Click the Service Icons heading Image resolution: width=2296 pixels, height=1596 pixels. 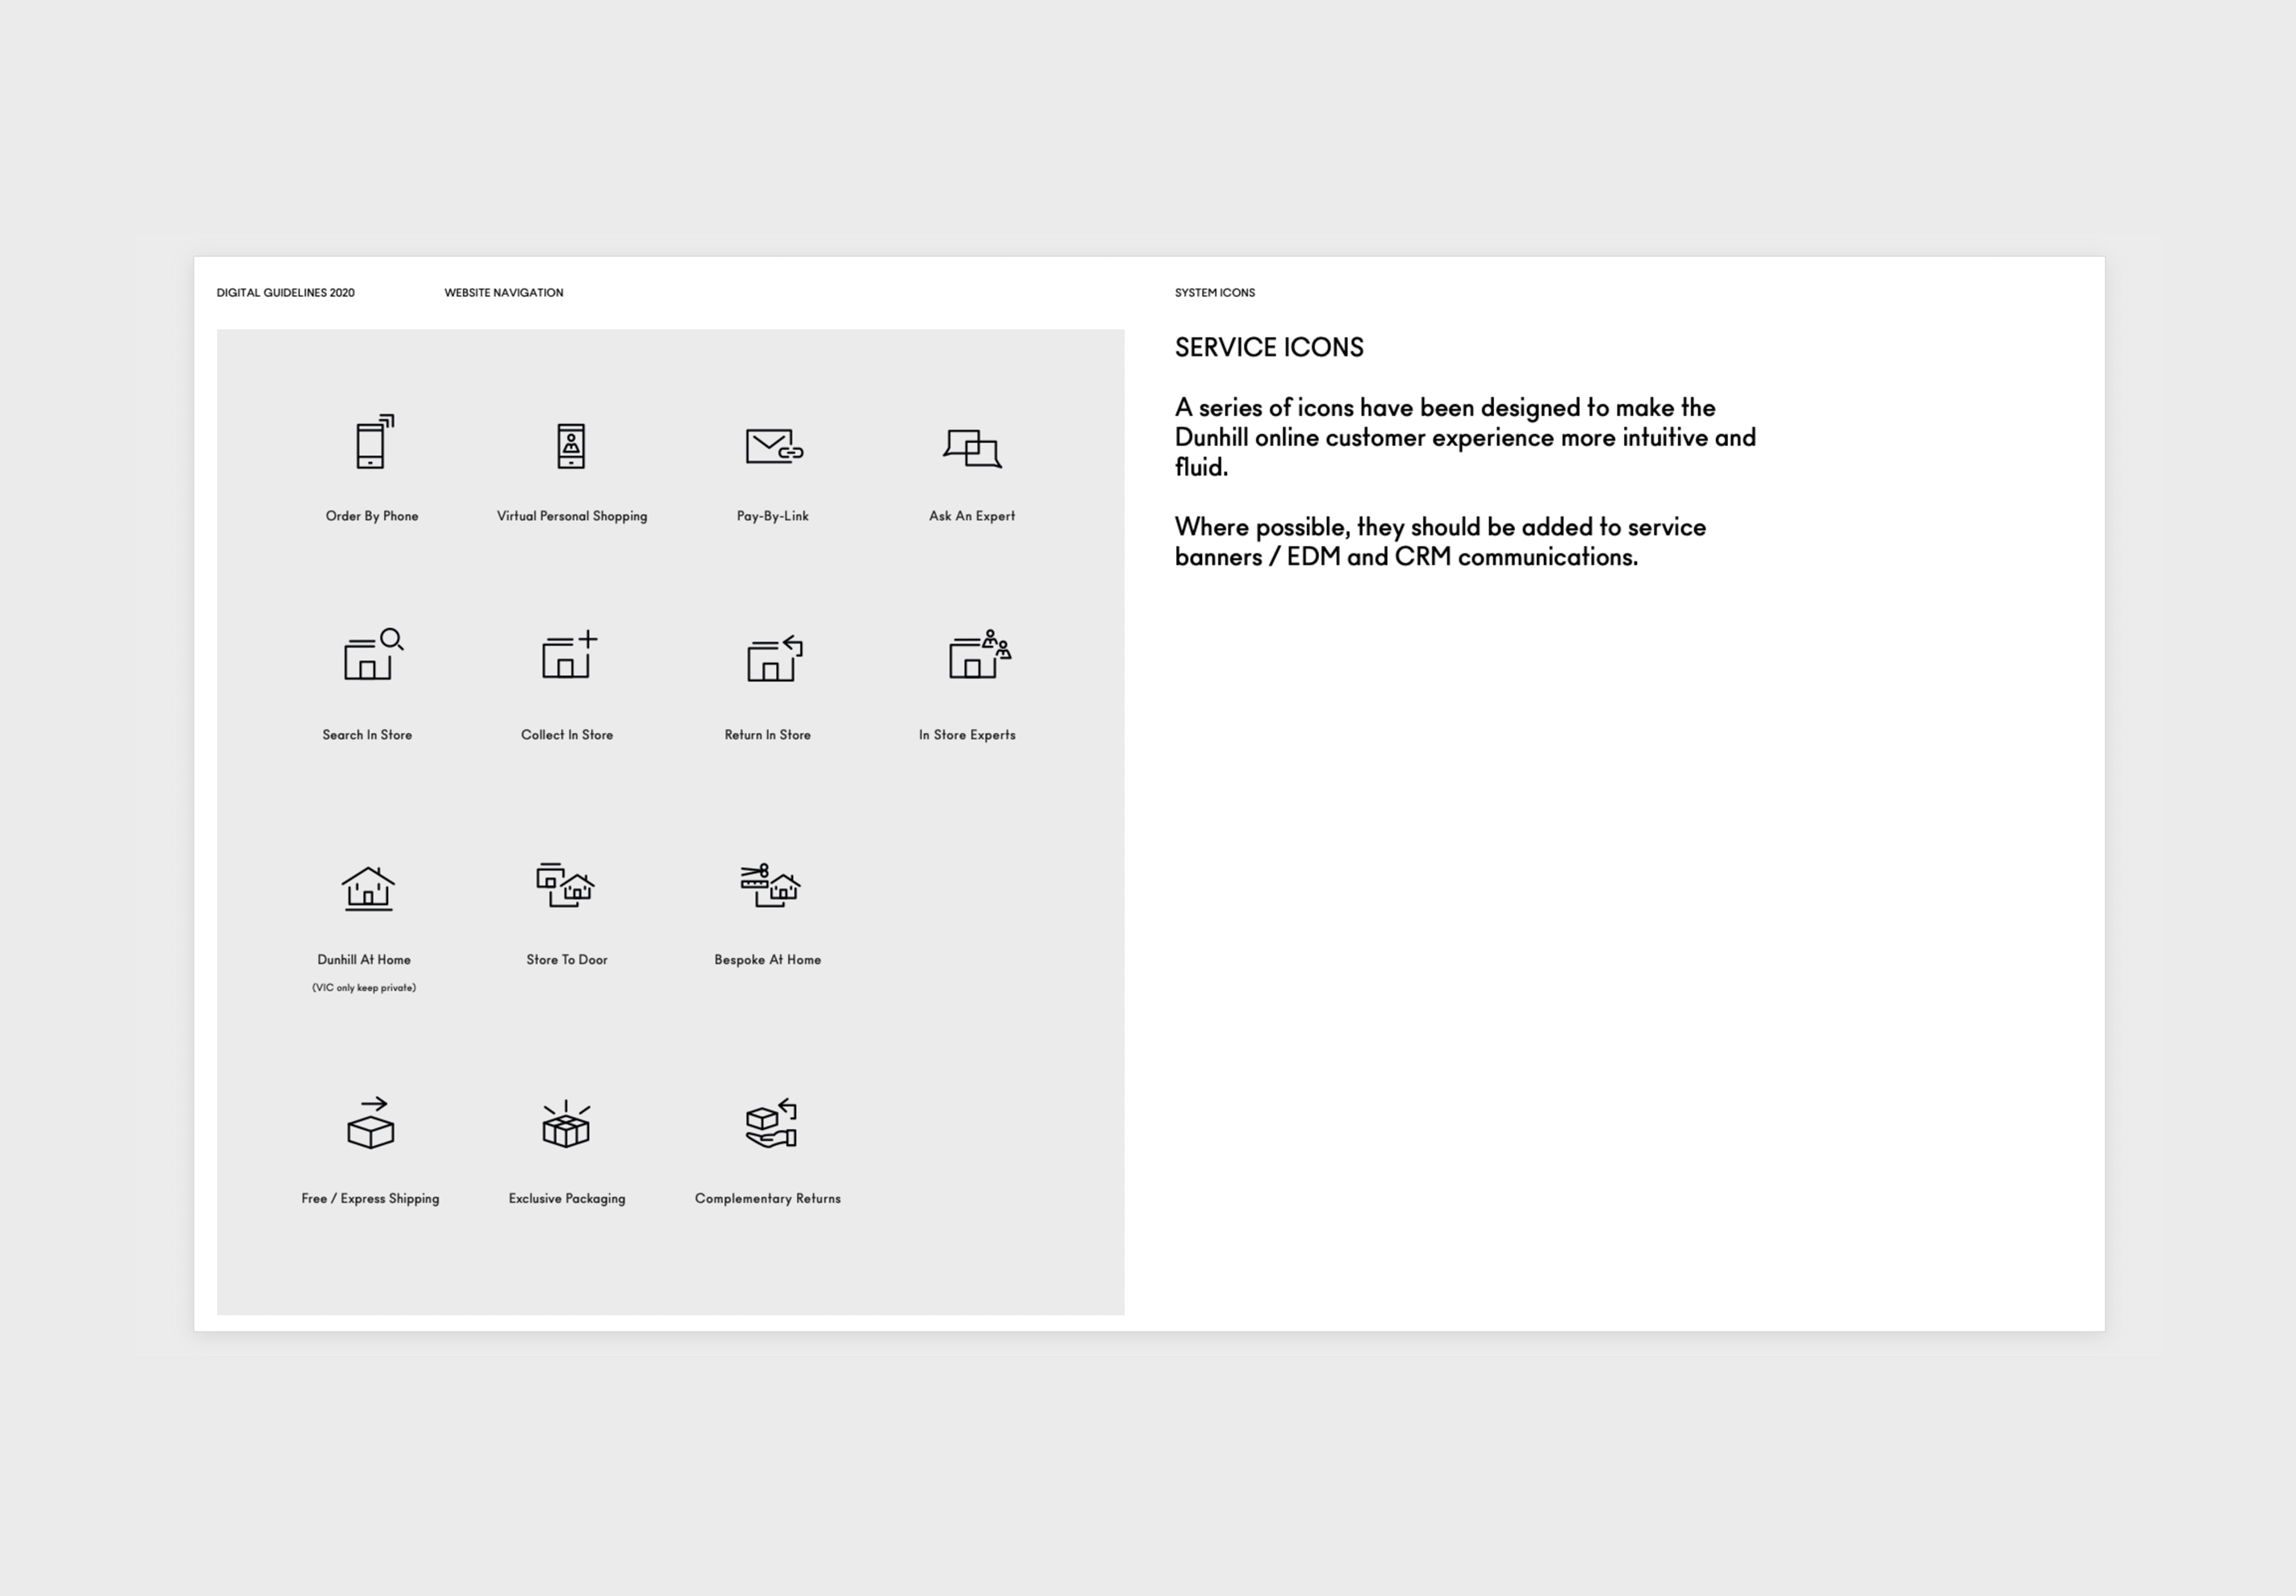1268,348
